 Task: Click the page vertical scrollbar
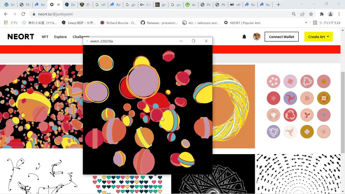click(343, 112)
